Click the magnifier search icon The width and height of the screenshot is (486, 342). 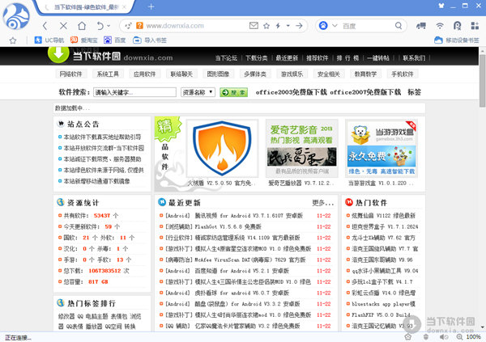(399, 26)
